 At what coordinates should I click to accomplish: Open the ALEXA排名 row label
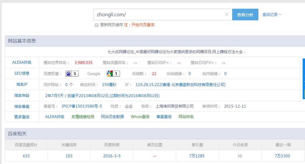click(22, 63)
